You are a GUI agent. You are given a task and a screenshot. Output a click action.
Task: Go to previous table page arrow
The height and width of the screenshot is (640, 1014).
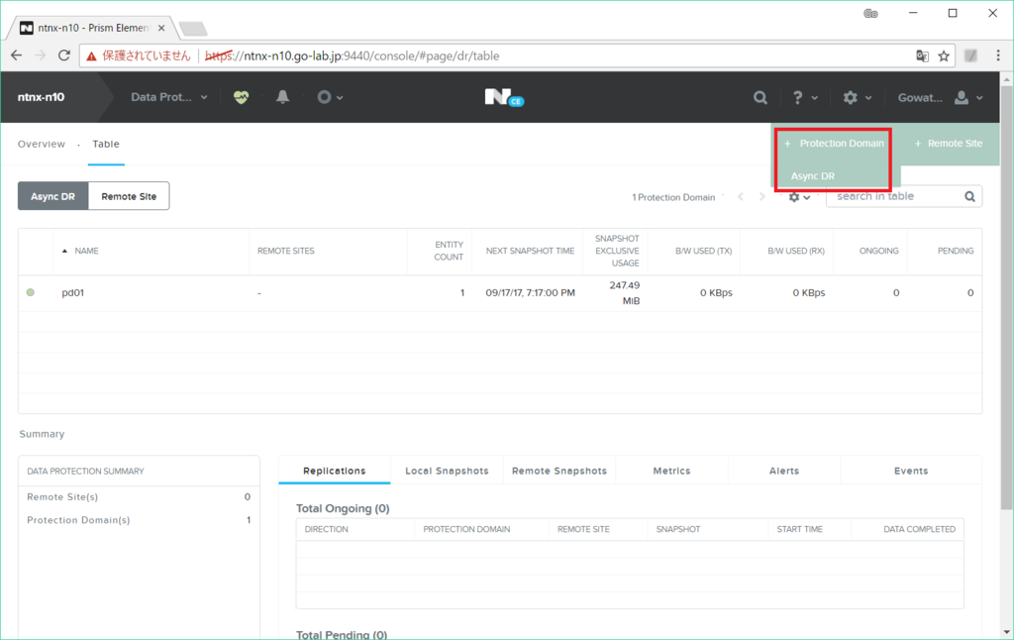tap(741, 197)
